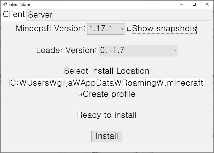Click the Install button
Image resolution: width=214 pixels, height=153 pixels.
point(107,136)
